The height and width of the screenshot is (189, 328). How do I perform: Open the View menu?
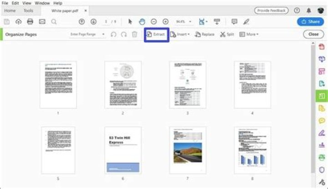pos(27,3)
